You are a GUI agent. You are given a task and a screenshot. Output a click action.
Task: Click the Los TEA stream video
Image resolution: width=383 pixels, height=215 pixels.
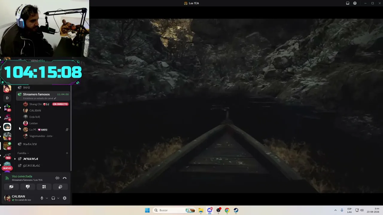227,106
